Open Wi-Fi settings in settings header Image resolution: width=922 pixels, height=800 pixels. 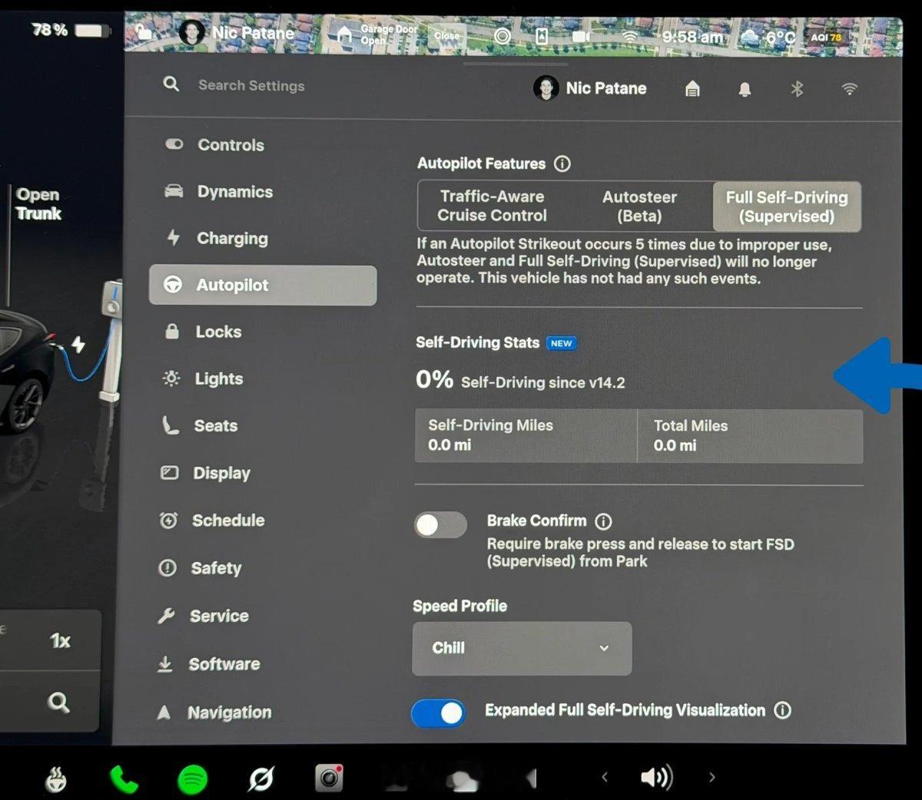click(849, 89)
